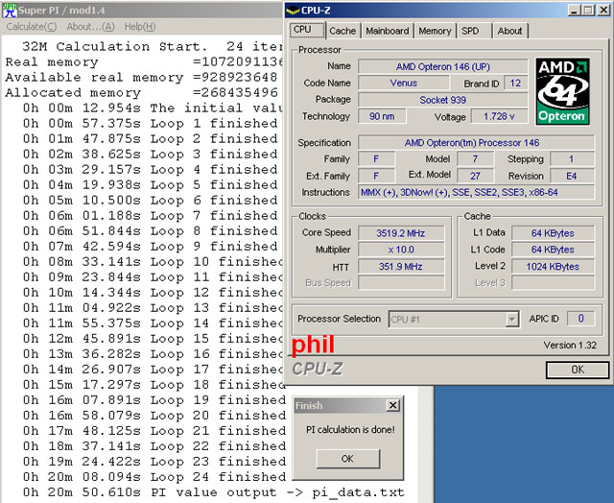Click the Loop 1 finished line
Screen dimensions: 614x503
(150, 124)
